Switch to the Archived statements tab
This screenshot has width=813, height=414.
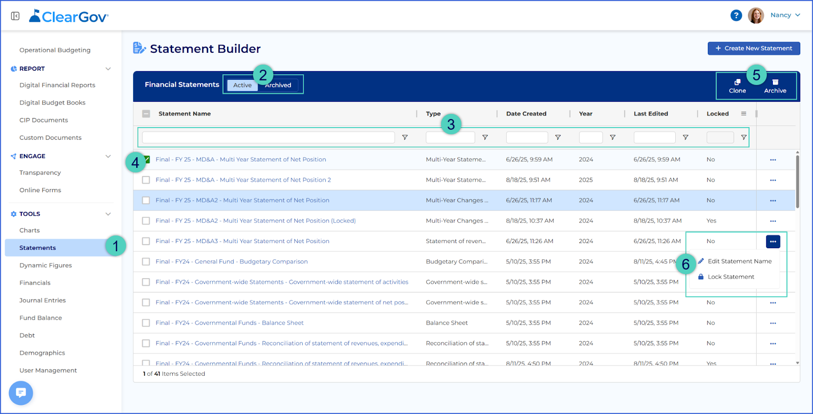click(x=278, y=85)
